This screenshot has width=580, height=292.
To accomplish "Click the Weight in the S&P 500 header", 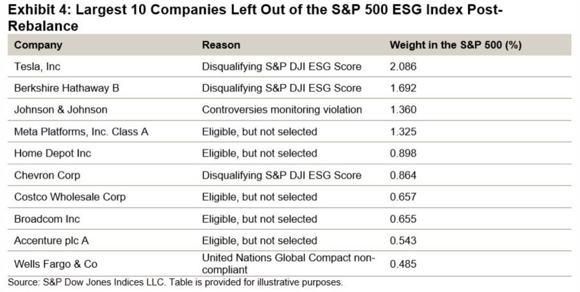I will coord(455,45).
